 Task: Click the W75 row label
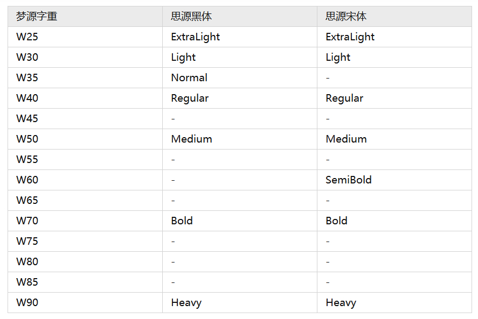[x=27, y=242]
